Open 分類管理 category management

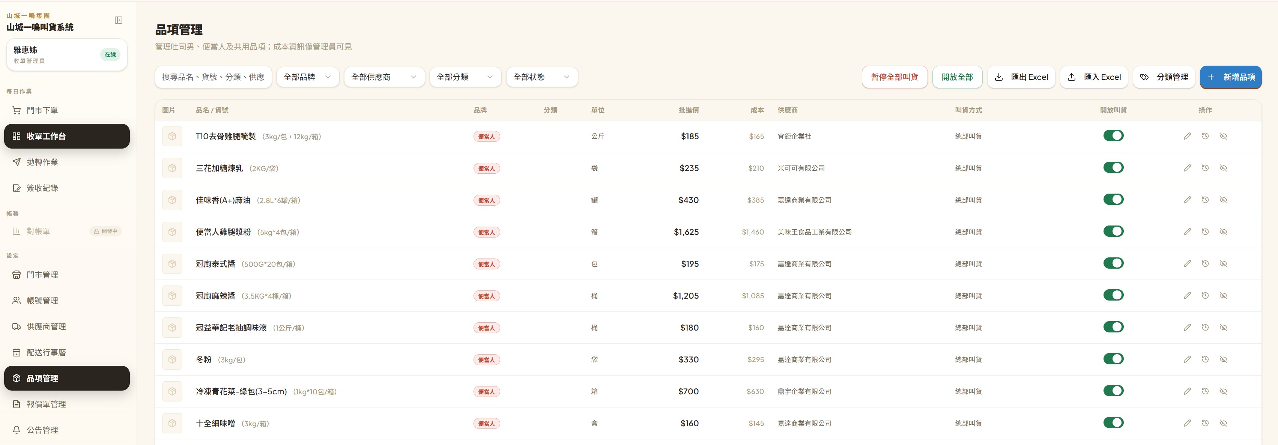1164,77
